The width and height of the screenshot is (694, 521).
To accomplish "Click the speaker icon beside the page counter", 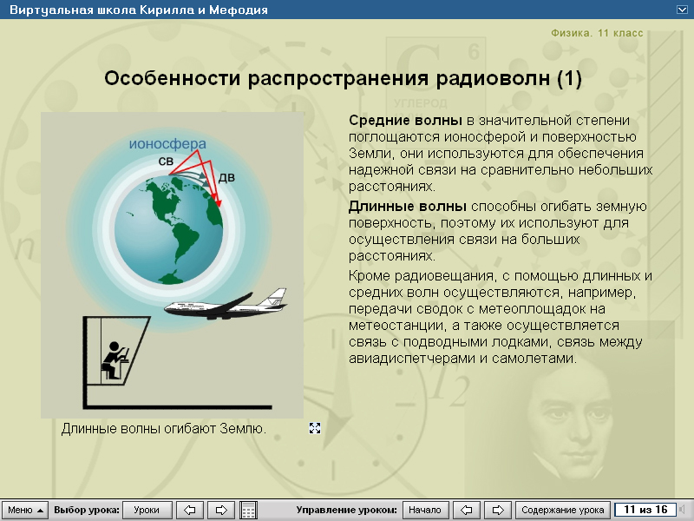I will (x=682, y=509).
